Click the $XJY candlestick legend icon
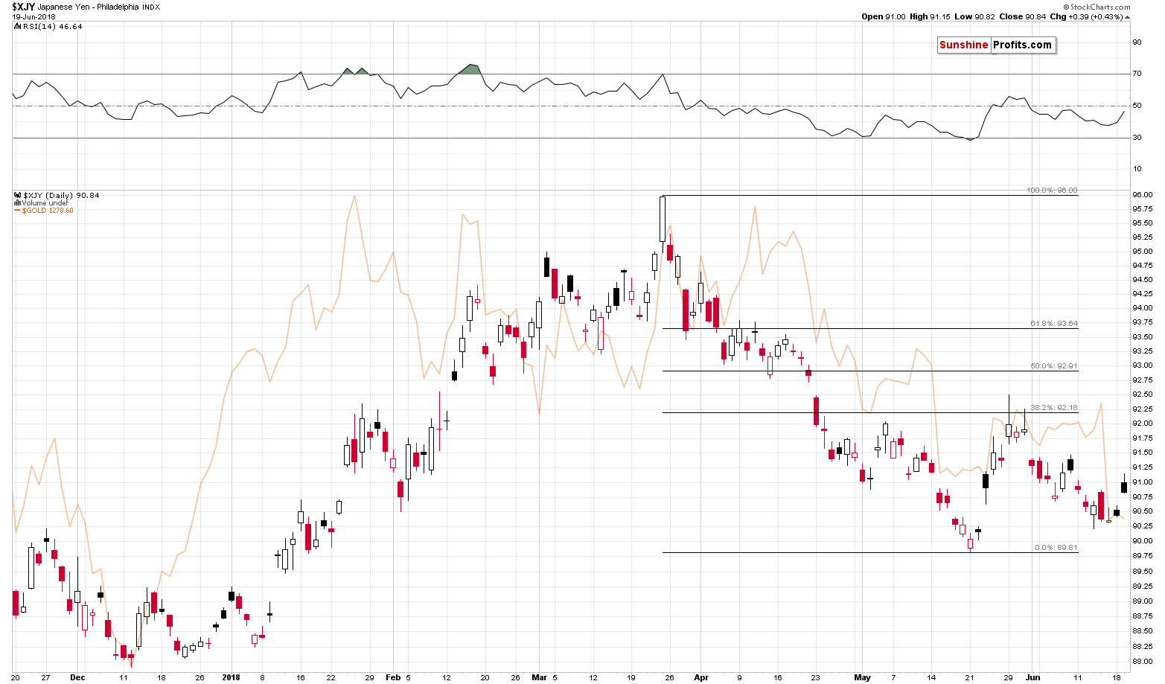 (16, 195)
